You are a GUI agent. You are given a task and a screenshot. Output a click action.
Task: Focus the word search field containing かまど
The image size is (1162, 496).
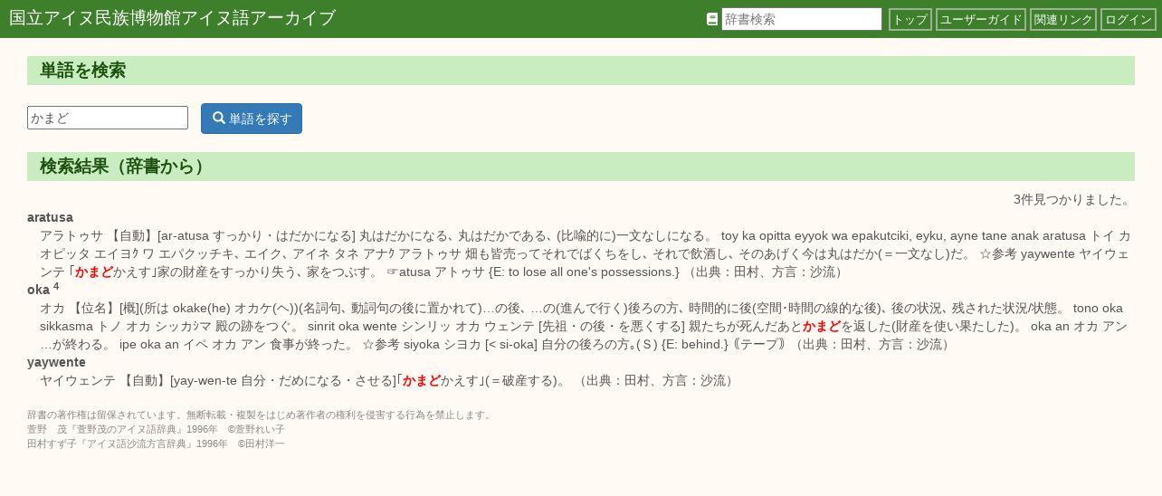[x=108, y=118]
